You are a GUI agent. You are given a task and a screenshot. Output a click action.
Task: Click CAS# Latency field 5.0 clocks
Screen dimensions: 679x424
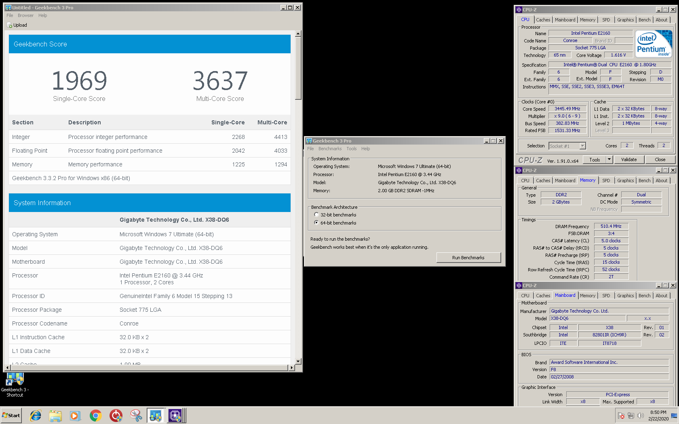point(611,241)
